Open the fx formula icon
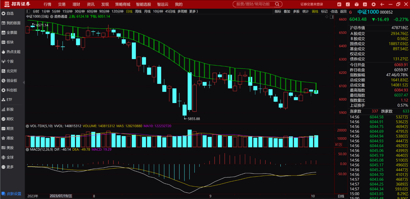Screen dimensions: 410x199 (365, 4)
